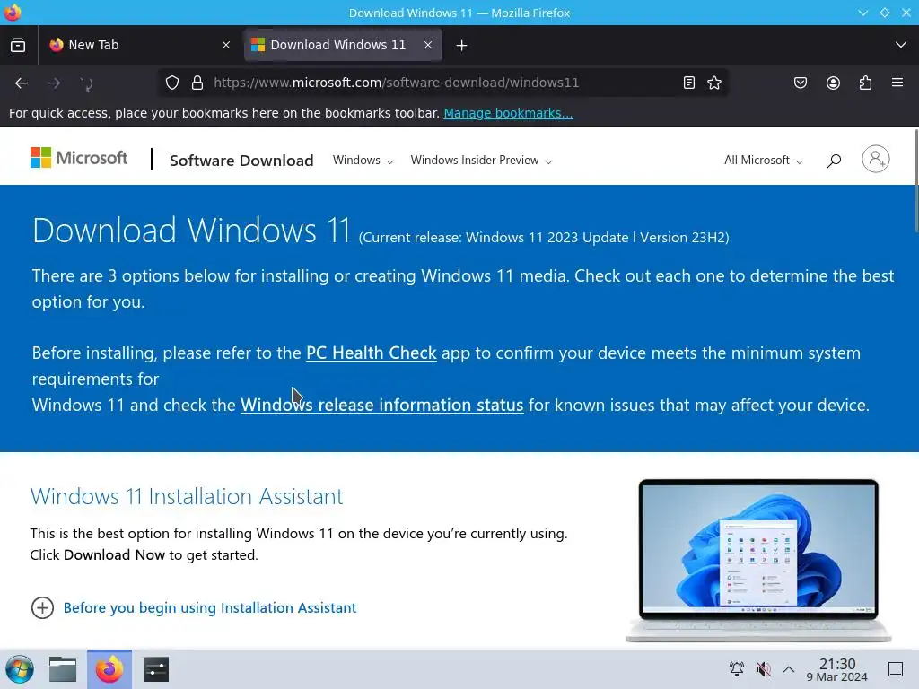The height and width of the screenshot is (689, 919).
Task: Click the Windows 11 Installation Assistant heading
Action: (x=187, y=496)
